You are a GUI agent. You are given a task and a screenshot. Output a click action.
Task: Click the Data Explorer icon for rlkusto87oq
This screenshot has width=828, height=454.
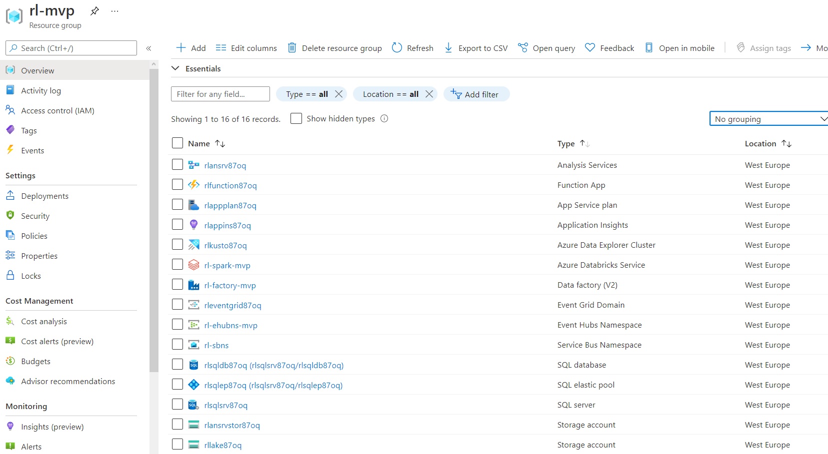(x=193, y=245)
